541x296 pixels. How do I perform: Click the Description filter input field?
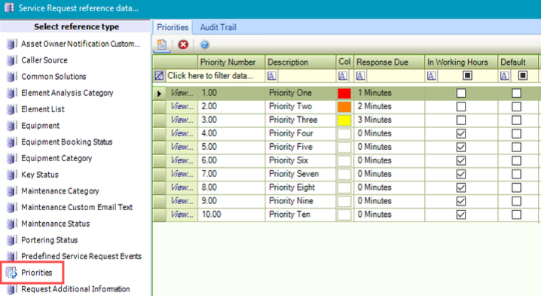click(x=306, y=76)
